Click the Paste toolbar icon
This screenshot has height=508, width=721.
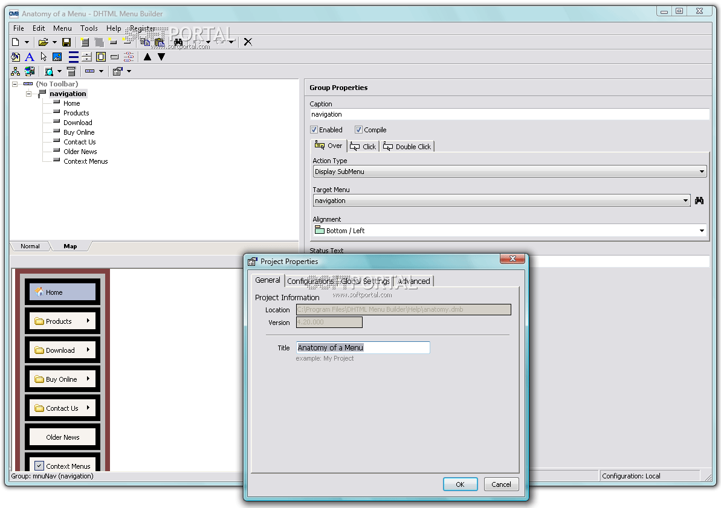(159, 42)
